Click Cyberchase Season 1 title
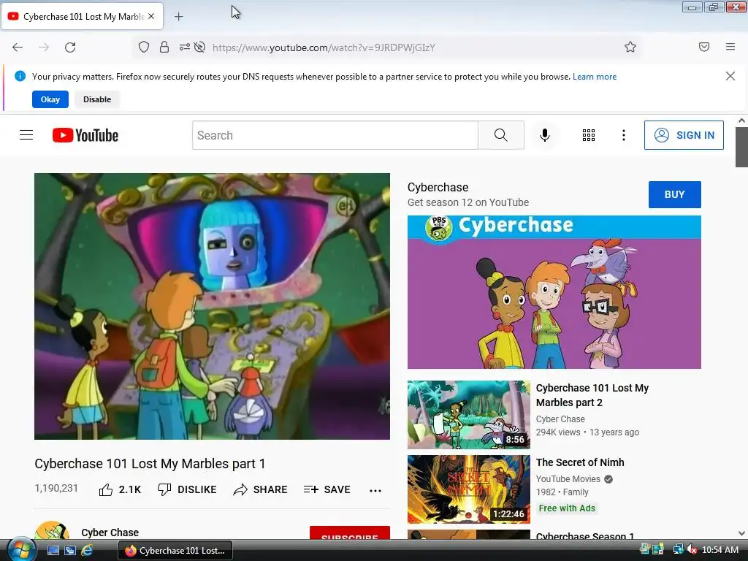 (585, 535)
